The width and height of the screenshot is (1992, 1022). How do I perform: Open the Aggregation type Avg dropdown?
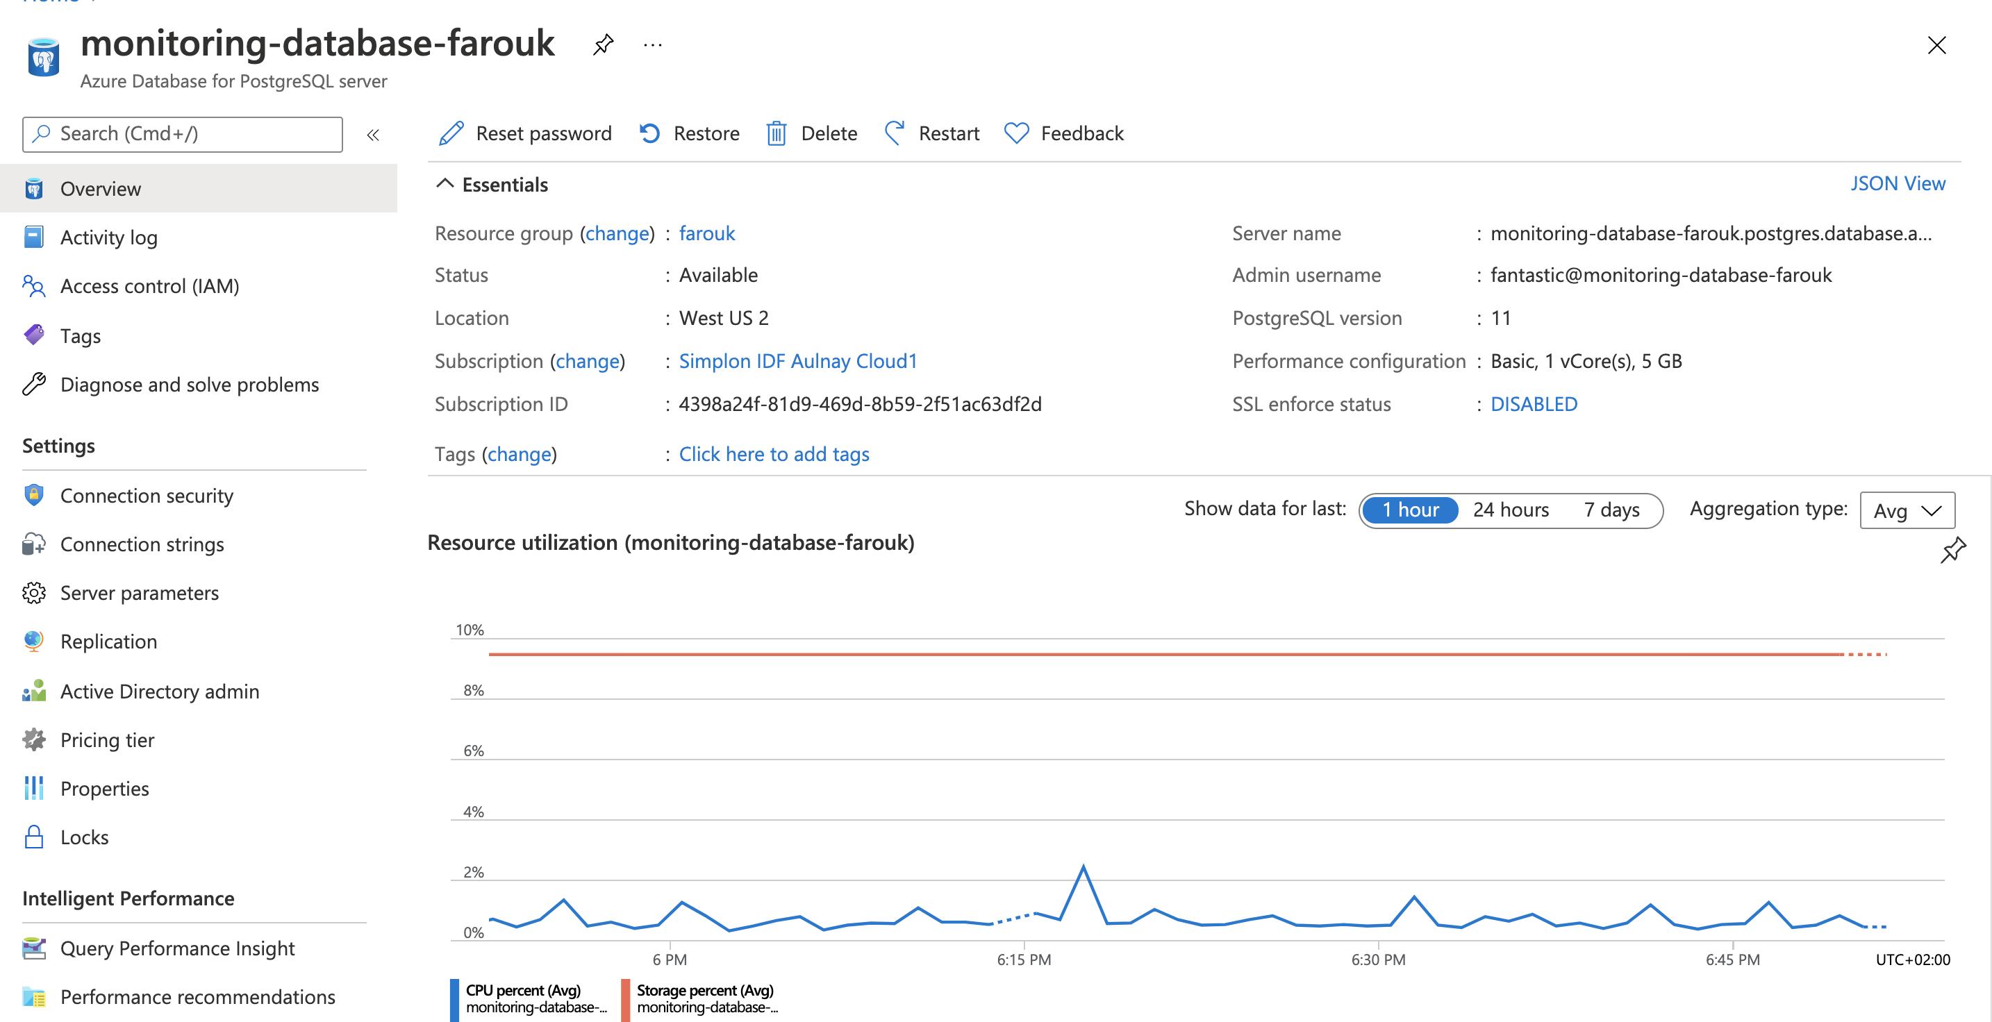(1907, 510)
